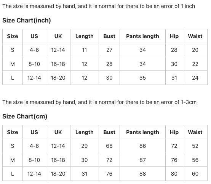Click the Waist header in inch table
The height and width of the screenshot is (184, 211).
click(x=195, y=36)
